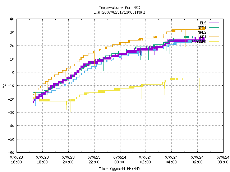230x172 pixels.
Task: Click the y-axis label -50
Action: click(11, 139)
